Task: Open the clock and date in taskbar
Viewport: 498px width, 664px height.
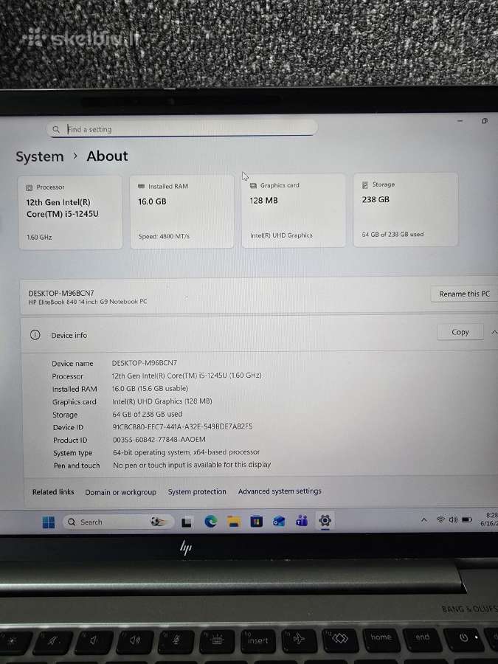Action: 489,519
